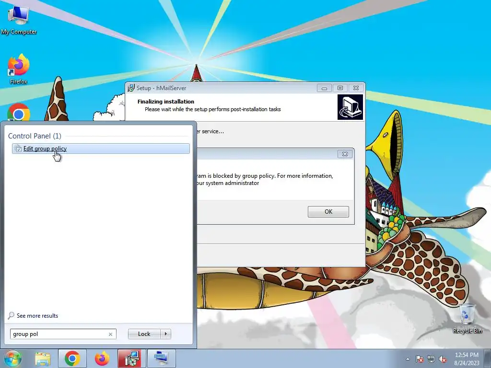Open Windows Explorer from taskbar

point(43,358)
